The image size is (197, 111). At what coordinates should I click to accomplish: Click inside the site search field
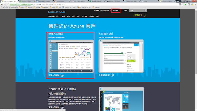(137, 10)
